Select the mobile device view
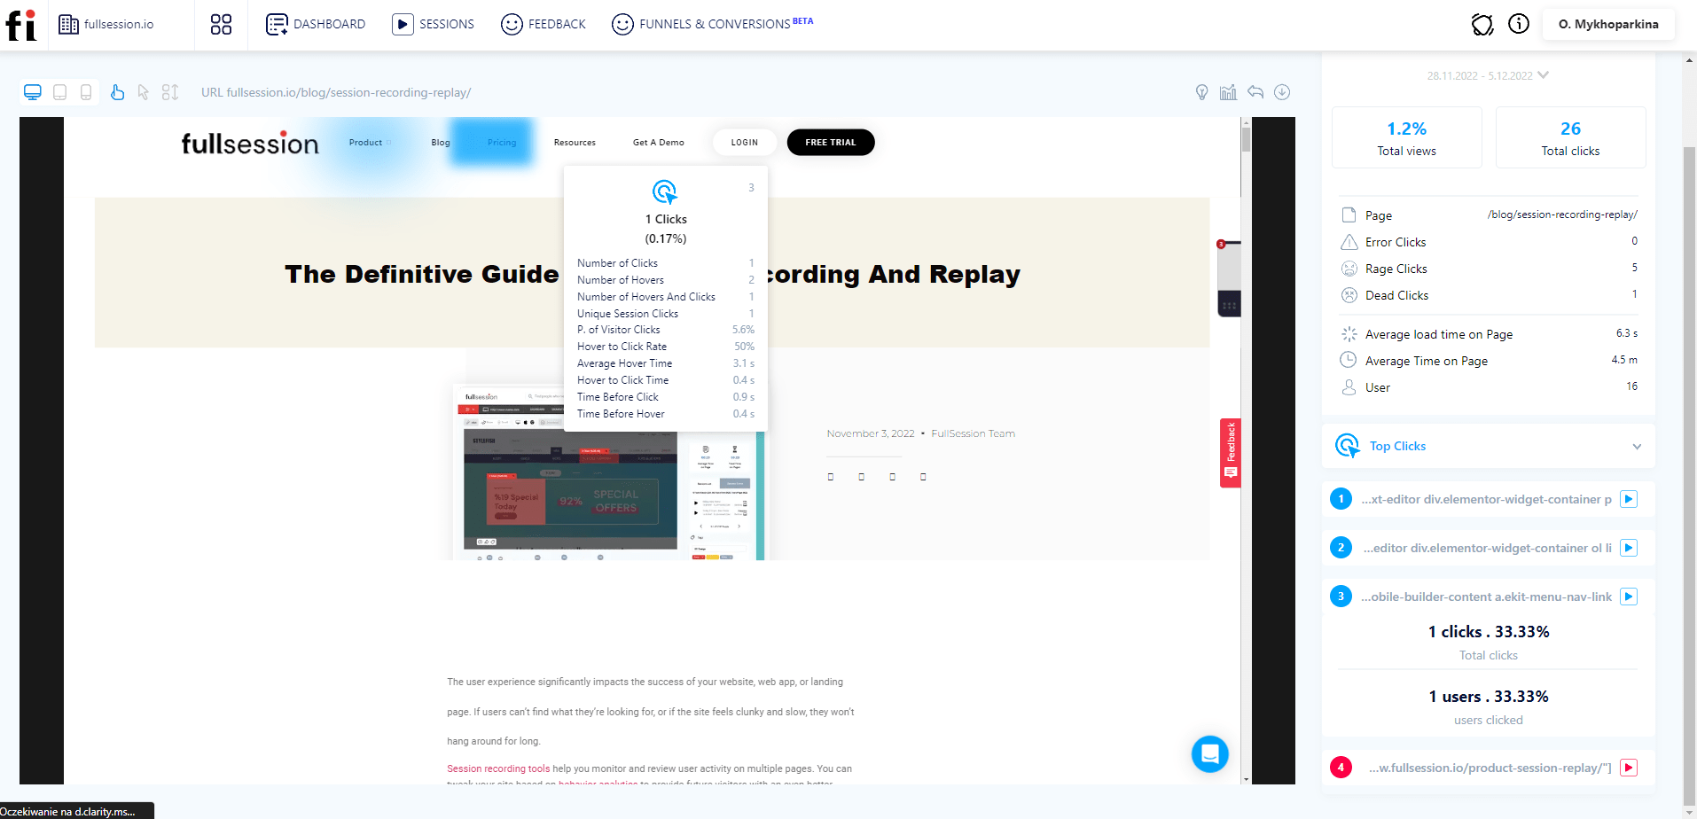1697x819 pixels. 86,92
